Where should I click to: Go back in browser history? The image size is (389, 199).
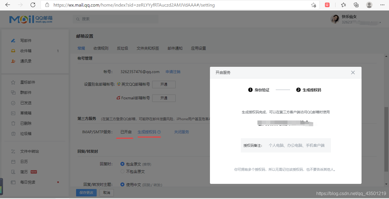[8, 5]
